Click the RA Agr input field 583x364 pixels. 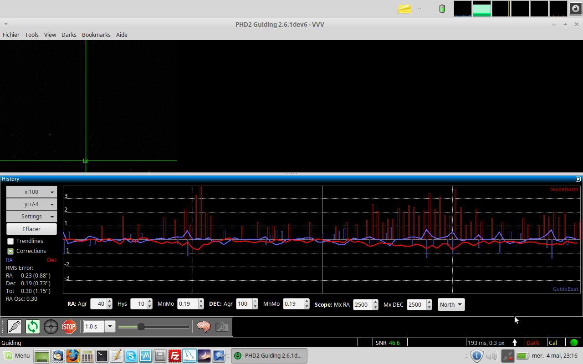coord(98,304)
